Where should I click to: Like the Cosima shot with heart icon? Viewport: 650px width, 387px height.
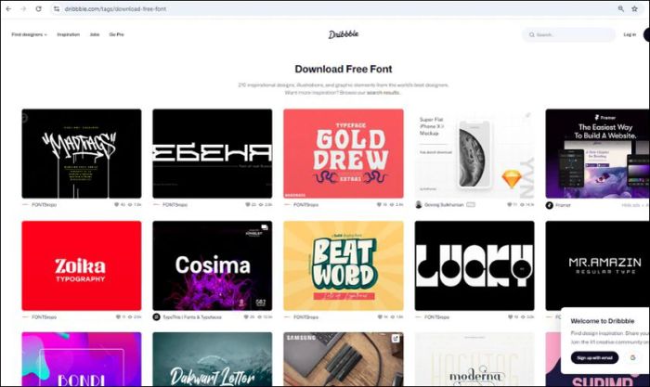point(246,317)
